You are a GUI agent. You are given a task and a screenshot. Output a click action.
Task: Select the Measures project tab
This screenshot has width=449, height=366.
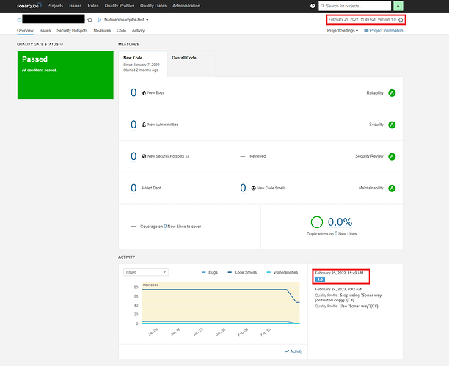pos(102,31)
